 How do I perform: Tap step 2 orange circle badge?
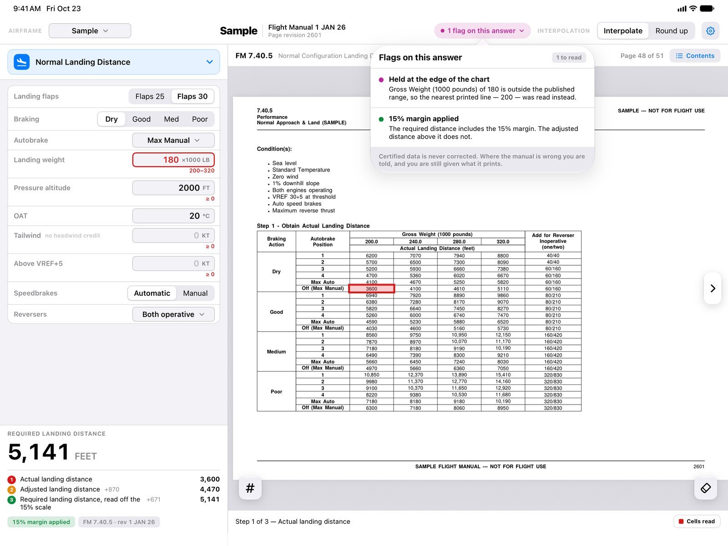pyautogui.click(x=12, y=490)
